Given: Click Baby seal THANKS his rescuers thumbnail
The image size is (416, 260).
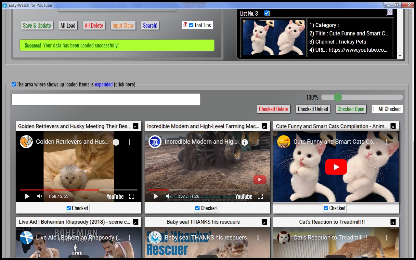Looking at the screenshot, I should point(207,242).
